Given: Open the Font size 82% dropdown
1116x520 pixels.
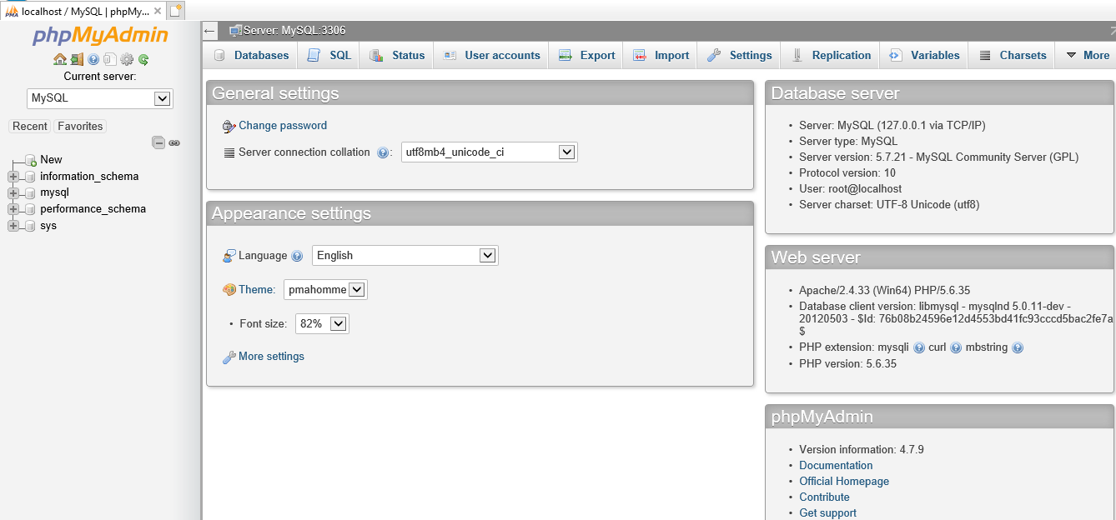Looking at the screenshot, I should pos(322,324).
